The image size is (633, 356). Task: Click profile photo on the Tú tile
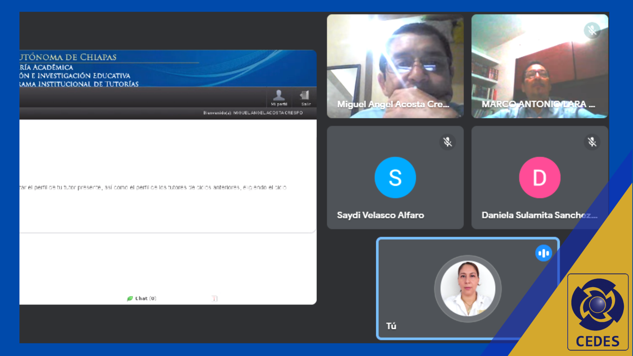pyautogui.click(x=468, y=289)
